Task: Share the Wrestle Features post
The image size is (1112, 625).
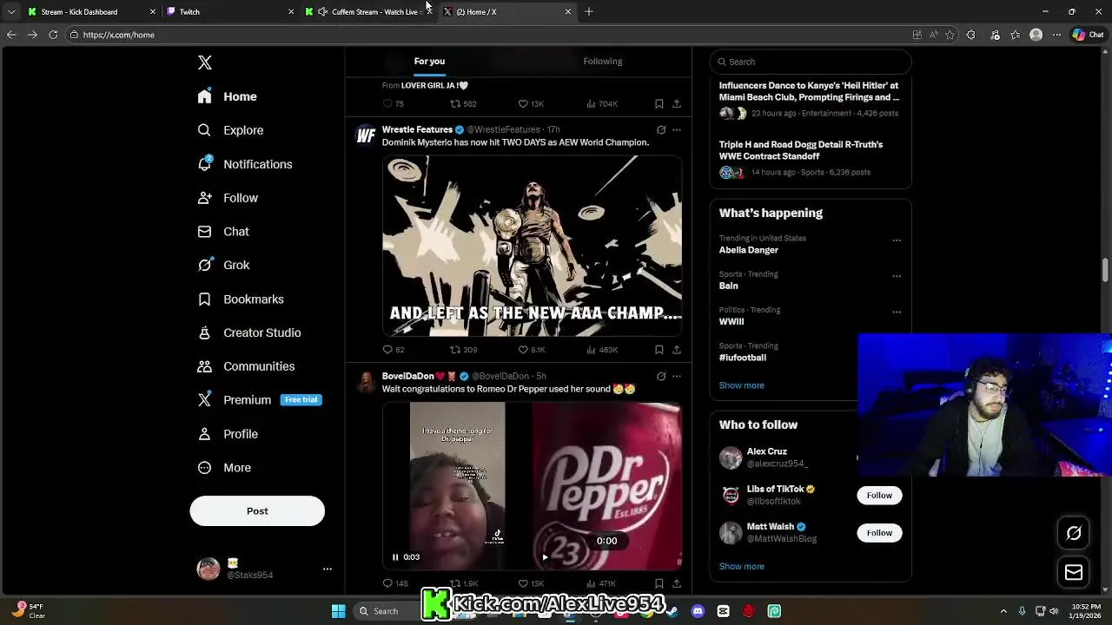Action: tap(677, 350)
